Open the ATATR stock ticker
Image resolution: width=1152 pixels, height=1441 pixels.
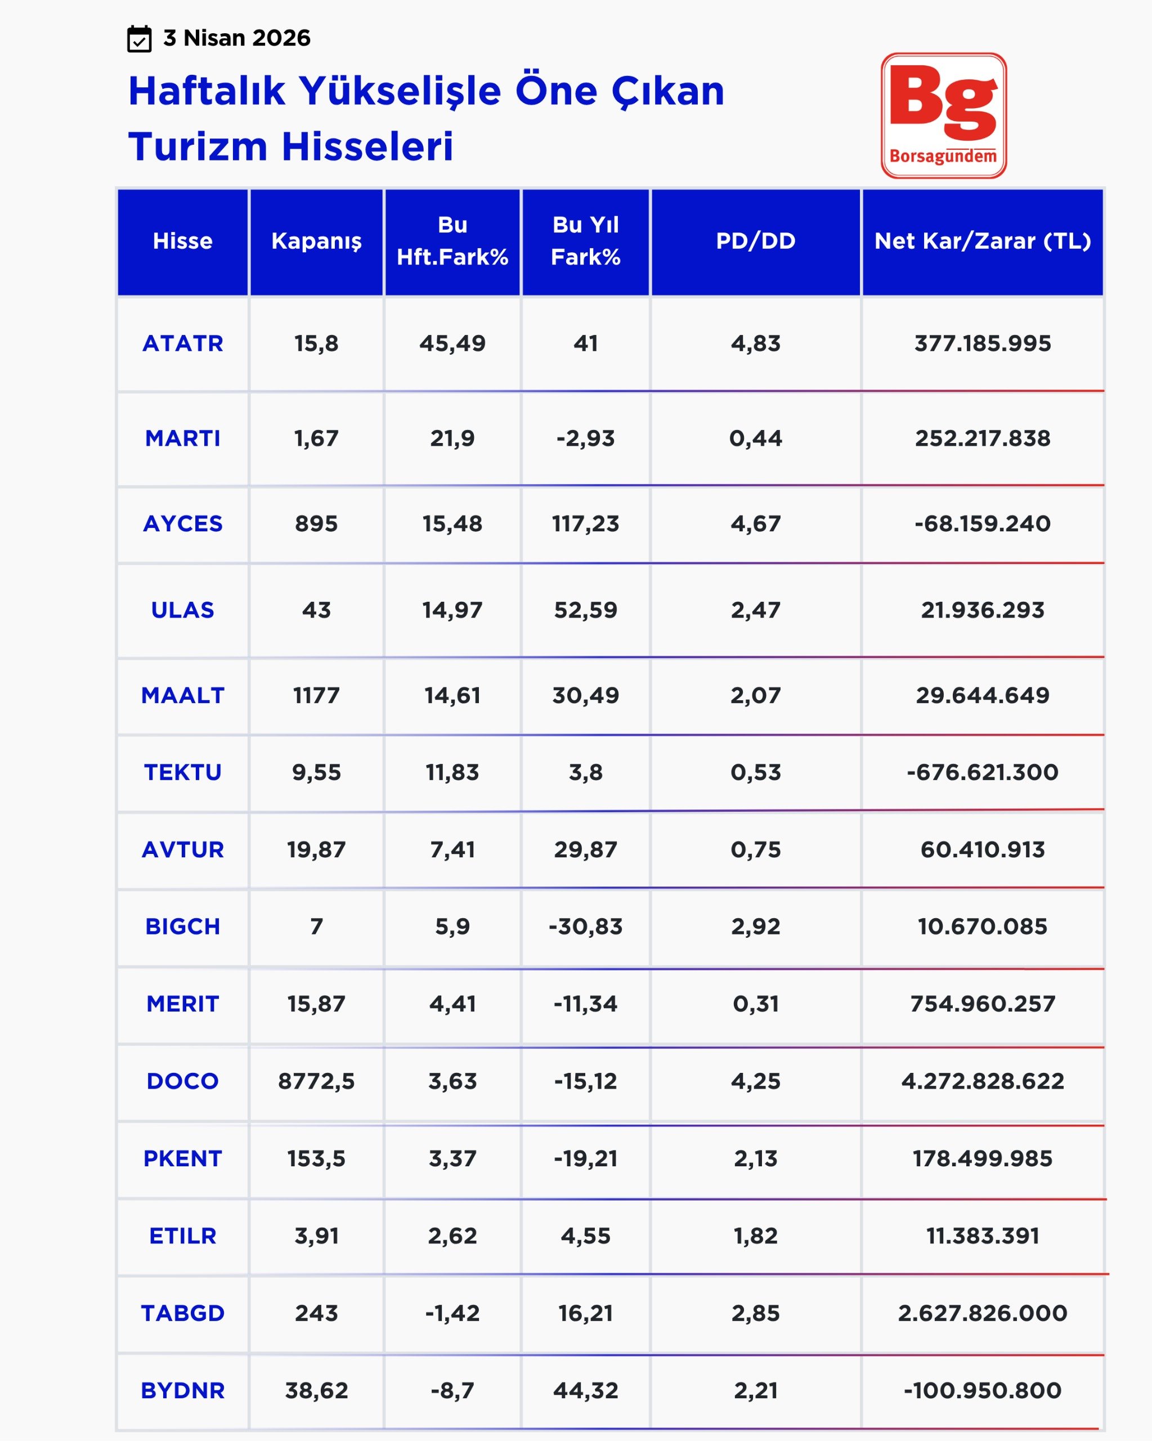(182, 343)
